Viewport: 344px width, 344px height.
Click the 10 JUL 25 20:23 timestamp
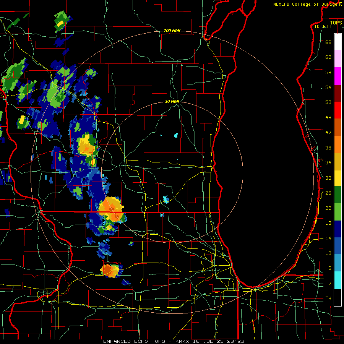pyautogui.click(x=219, y=341)
